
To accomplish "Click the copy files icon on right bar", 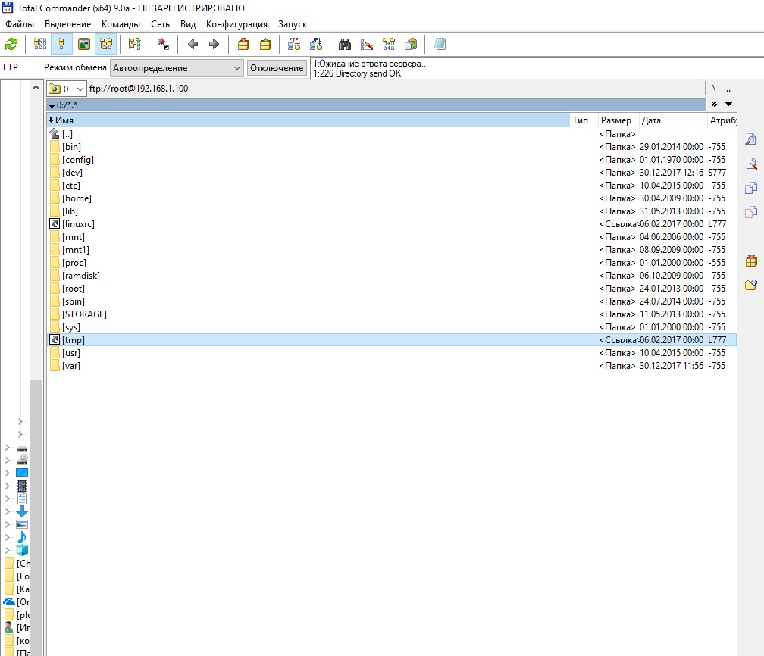I will [x=751, y=188].
